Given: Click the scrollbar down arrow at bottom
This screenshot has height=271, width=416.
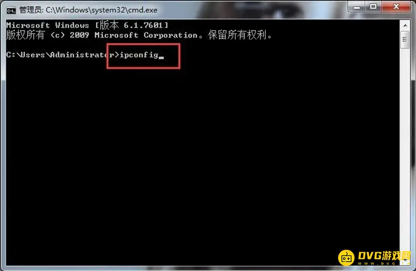Looking at the screenshot, I should (x=405, y=261).
